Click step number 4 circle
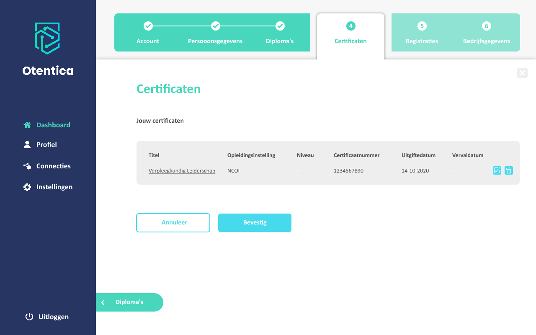The image size is (536, 335). coord(350,26)
